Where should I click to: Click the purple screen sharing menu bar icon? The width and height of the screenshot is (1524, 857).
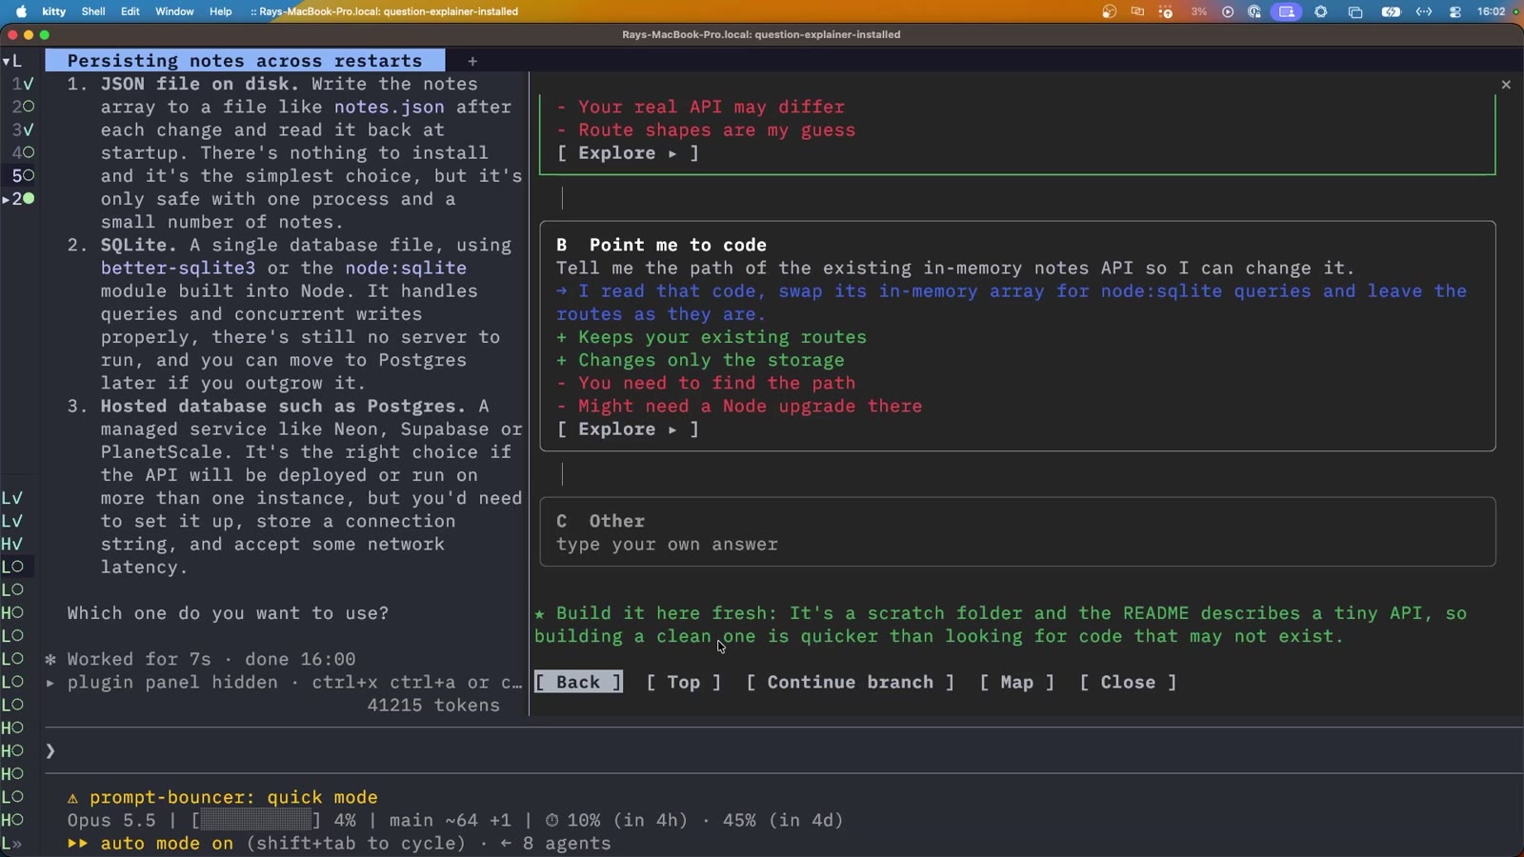click(x=1287, y=11)
